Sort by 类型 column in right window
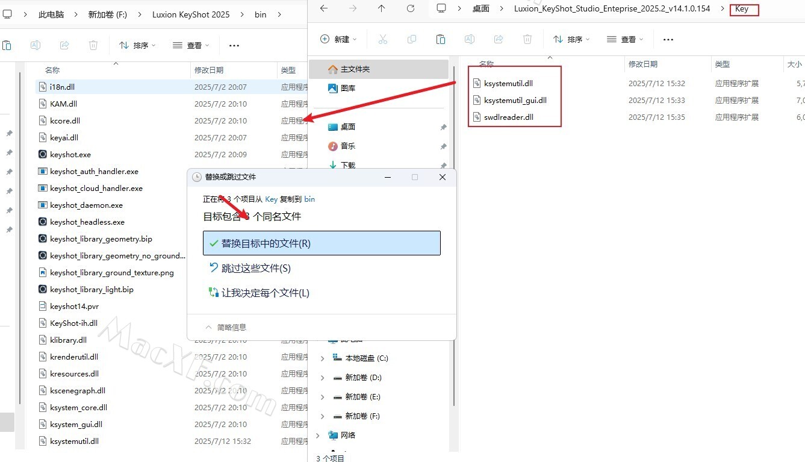 [x=723, y=64]
